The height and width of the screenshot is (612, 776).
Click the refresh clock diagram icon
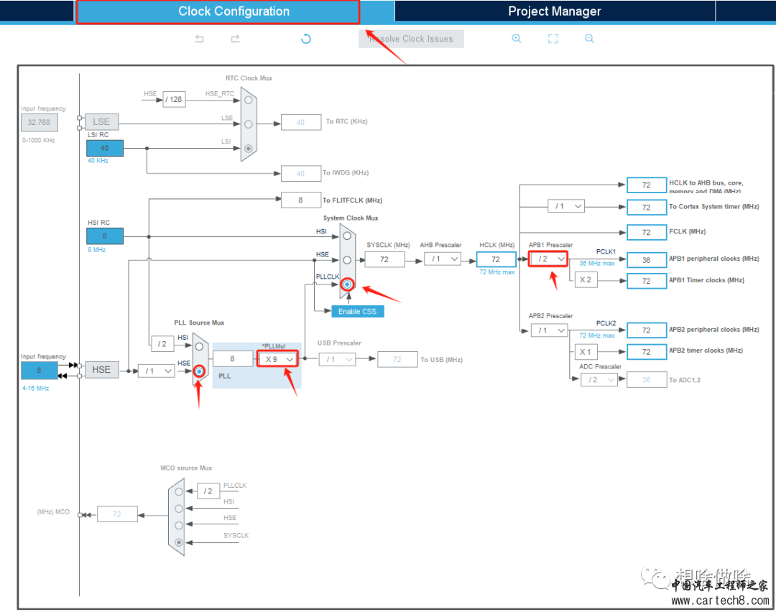click(x=306, y=39)
